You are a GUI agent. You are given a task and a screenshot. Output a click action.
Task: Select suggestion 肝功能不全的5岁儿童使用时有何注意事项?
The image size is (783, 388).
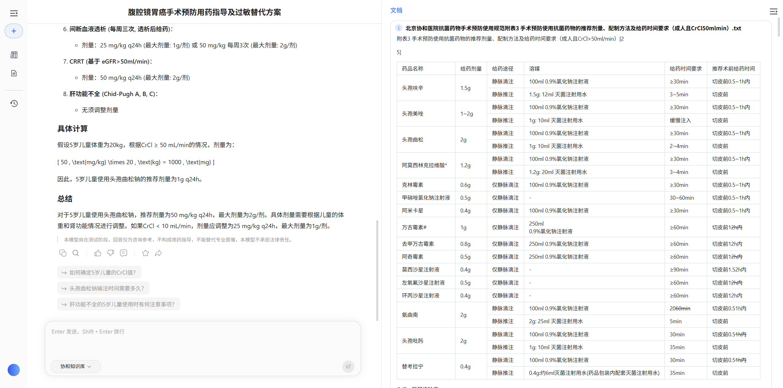118,304
